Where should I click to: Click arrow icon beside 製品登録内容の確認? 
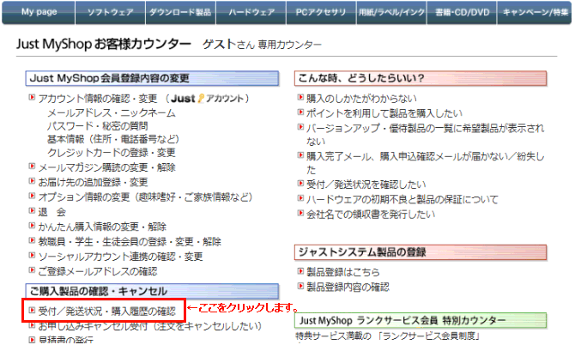(x=300, y=286)
